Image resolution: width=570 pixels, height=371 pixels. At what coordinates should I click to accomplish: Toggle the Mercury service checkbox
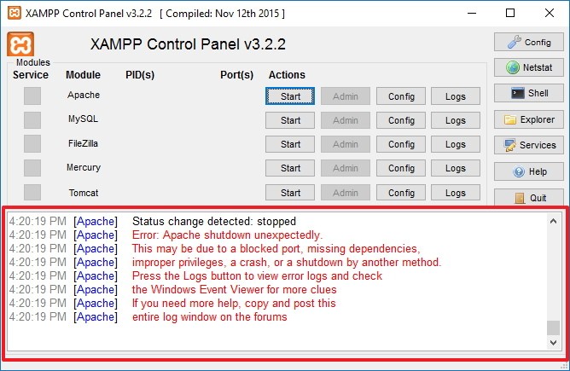(32, 168)
